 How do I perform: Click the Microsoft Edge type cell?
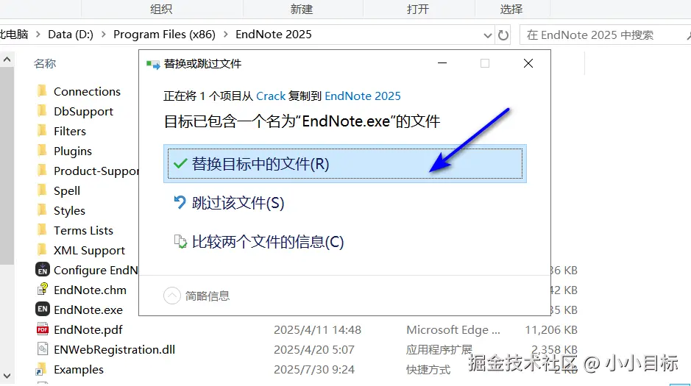(x=453, y=329)
